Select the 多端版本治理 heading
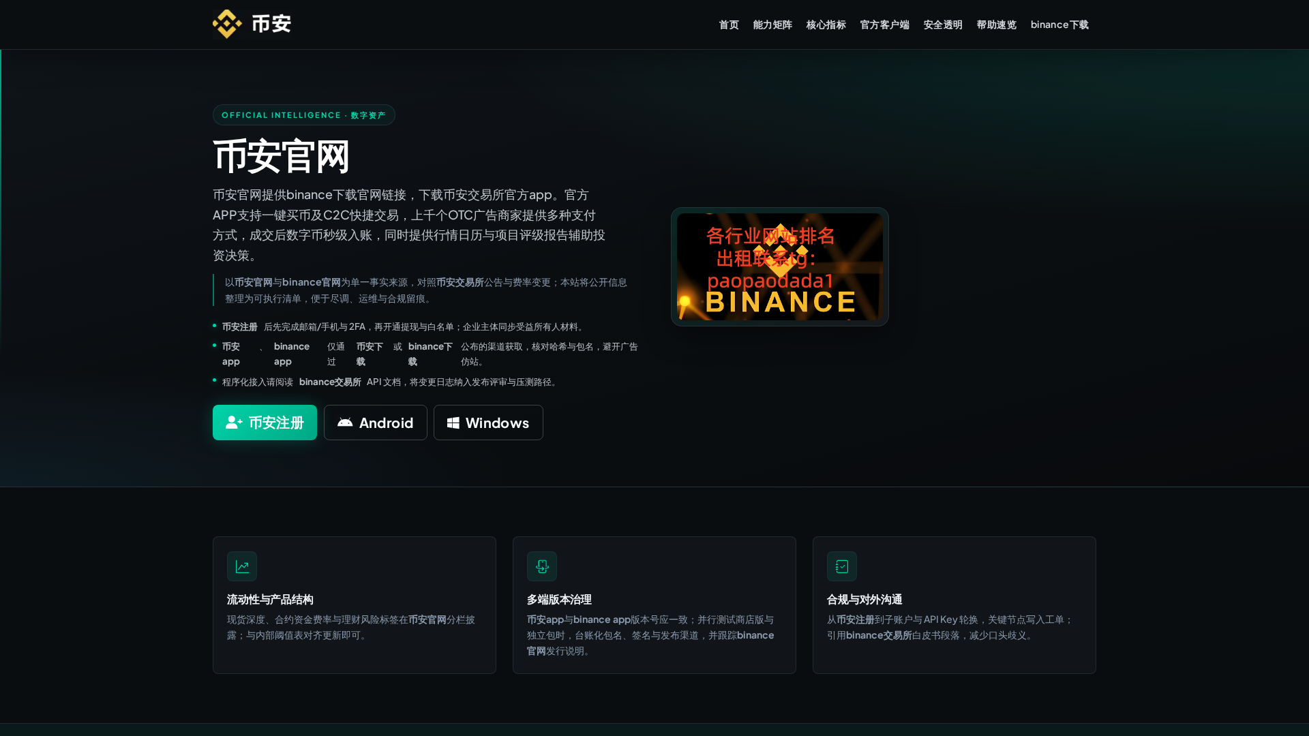The width and height of the screenshot is (1309, 736). (x=559, y=600)
